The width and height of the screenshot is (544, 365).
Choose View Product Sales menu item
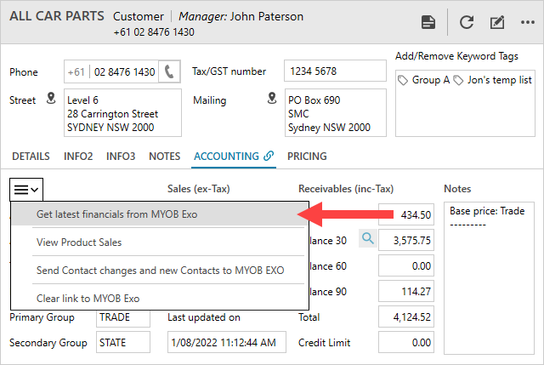pos(79,242)
